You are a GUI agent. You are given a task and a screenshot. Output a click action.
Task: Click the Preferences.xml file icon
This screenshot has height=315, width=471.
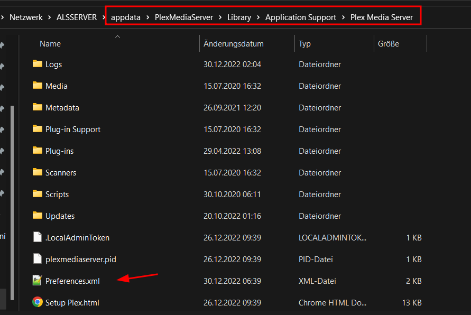(x=37, y=281)
